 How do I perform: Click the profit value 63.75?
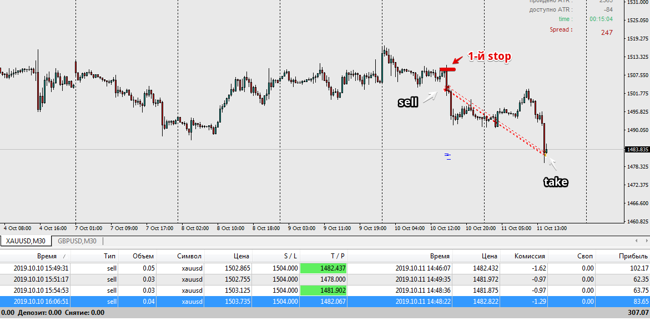[x=641, y=290]
